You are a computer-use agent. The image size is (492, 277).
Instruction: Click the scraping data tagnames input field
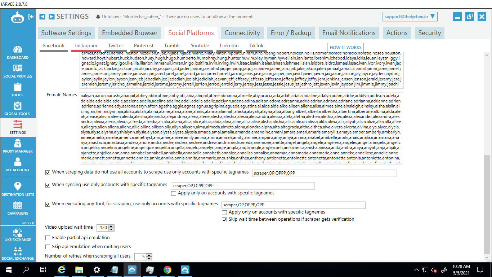(x=324, y=173)
